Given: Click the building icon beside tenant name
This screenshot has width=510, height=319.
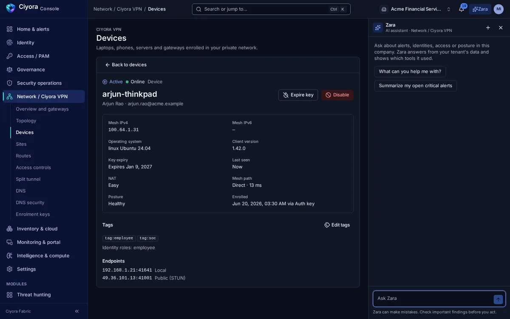Looking at the screenshot, I should (384, 9).
